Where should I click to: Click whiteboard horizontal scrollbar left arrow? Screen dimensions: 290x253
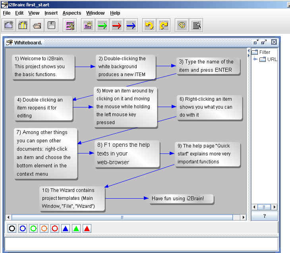coord(8,217)
